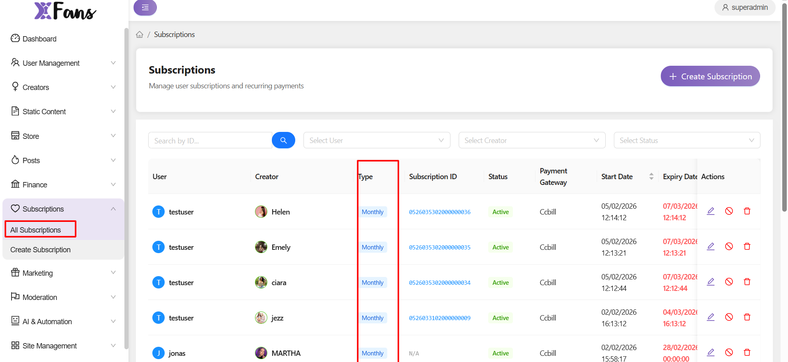Cancel Emely subscription using block icon
788x362 pixels.
[x=729, y=247]
